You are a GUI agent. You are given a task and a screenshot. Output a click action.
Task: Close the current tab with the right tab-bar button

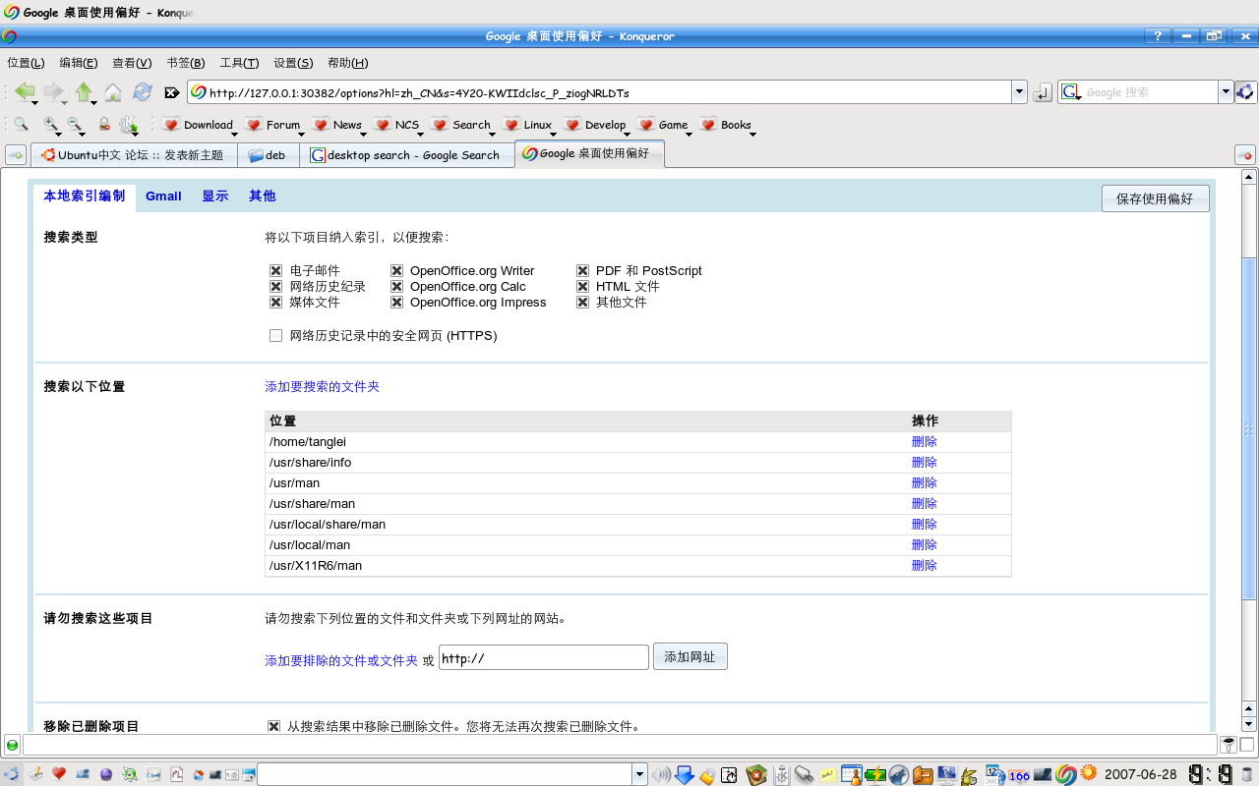click(1244, 155)
